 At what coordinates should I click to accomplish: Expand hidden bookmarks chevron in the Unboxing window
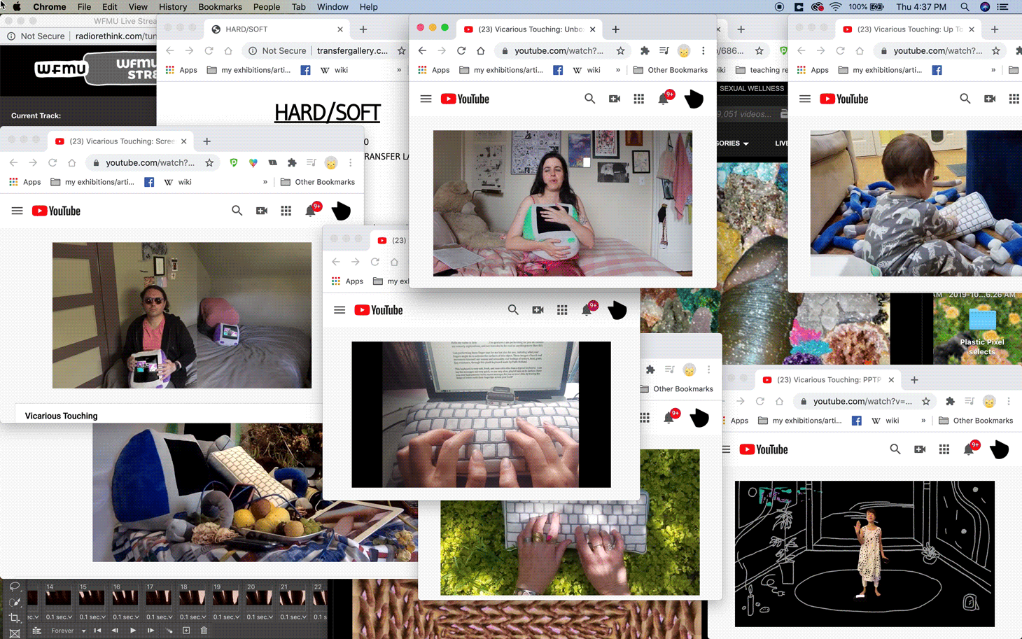(617, 70)
